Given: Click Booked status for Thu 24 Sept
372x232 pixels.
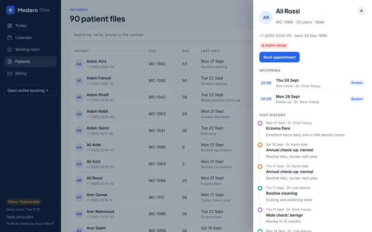Looking at the screenshot, I should point(357,83).
